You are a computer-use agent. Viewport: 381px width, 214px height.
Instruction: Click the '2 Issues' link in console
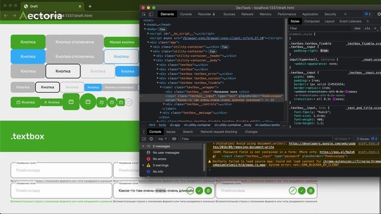[367, 139]
